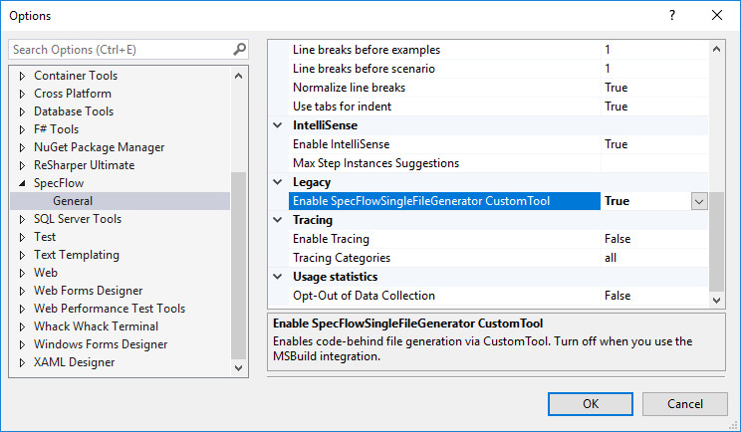
Task: Dismiss the dialog with Cancel
Action: point(685,404)
